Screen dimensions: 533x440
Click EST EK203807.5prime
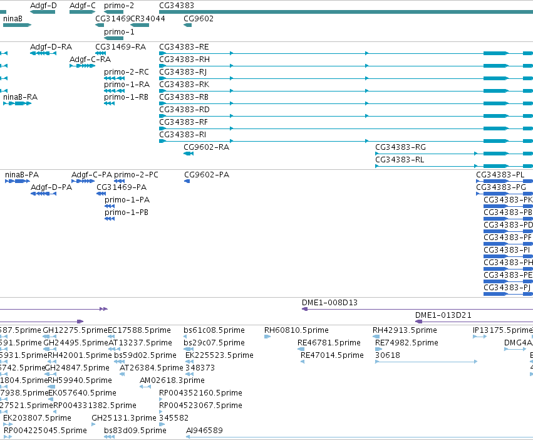tap(37, 418)
